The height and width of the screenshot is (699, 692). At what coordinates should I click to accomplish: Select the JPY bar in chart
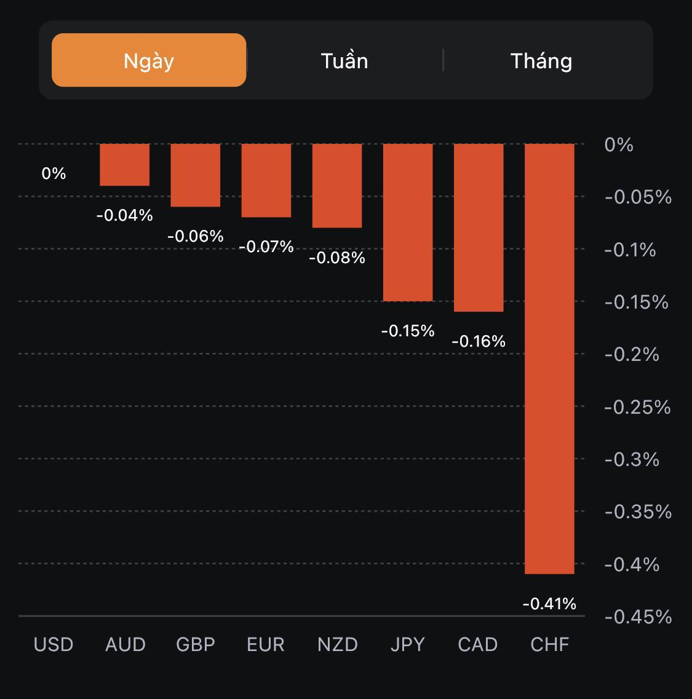tap(408, 222)
